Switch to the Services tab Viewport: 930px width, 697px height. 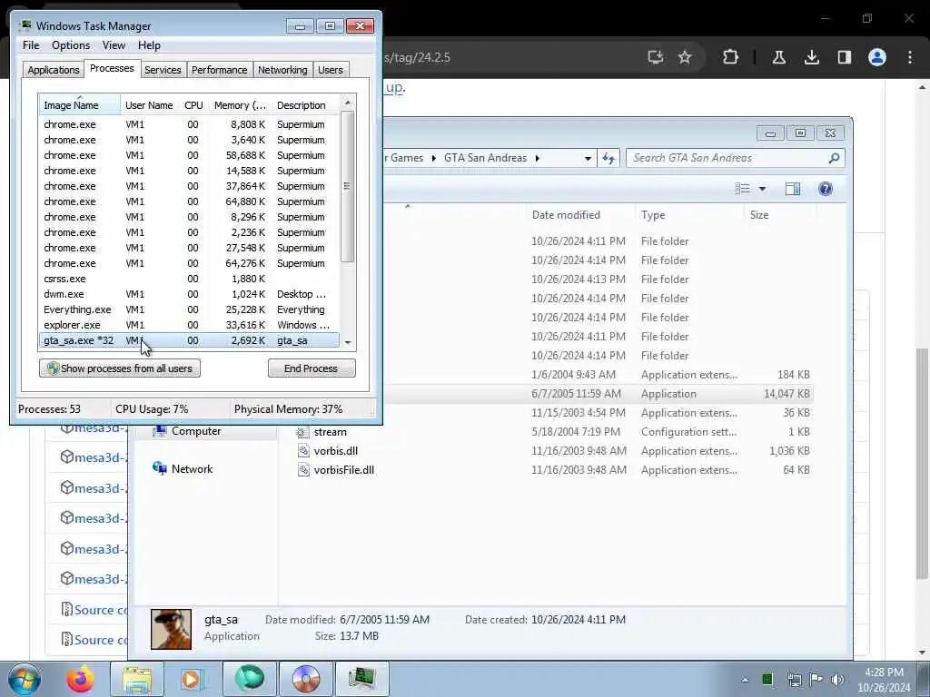[163, 70]
